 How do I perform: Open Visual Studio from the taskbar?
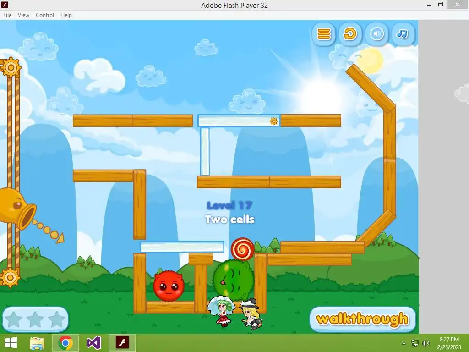pyautogui.click(x=94, y=343)
